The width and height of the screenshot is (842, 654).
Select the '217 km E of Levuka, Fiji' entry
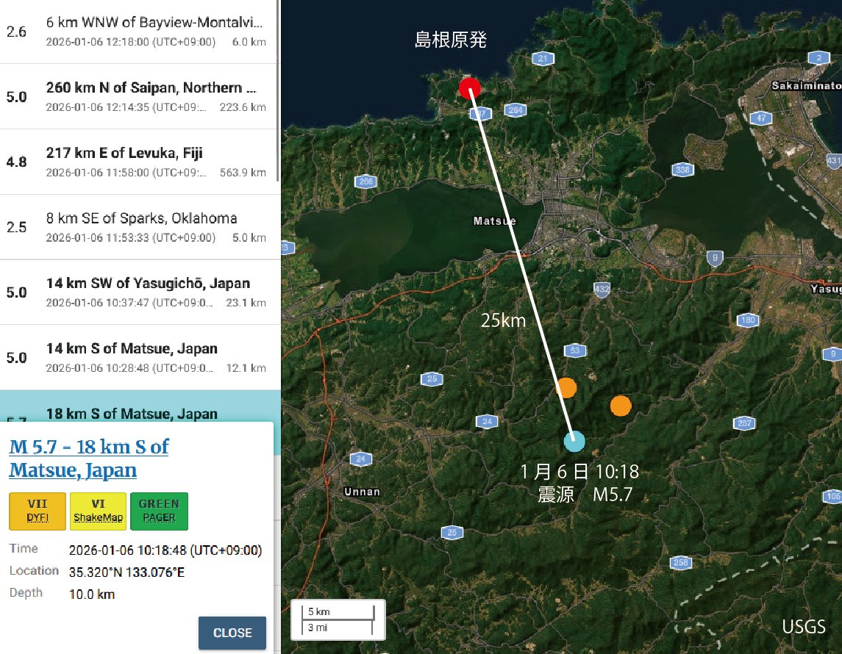click(140, 162)
